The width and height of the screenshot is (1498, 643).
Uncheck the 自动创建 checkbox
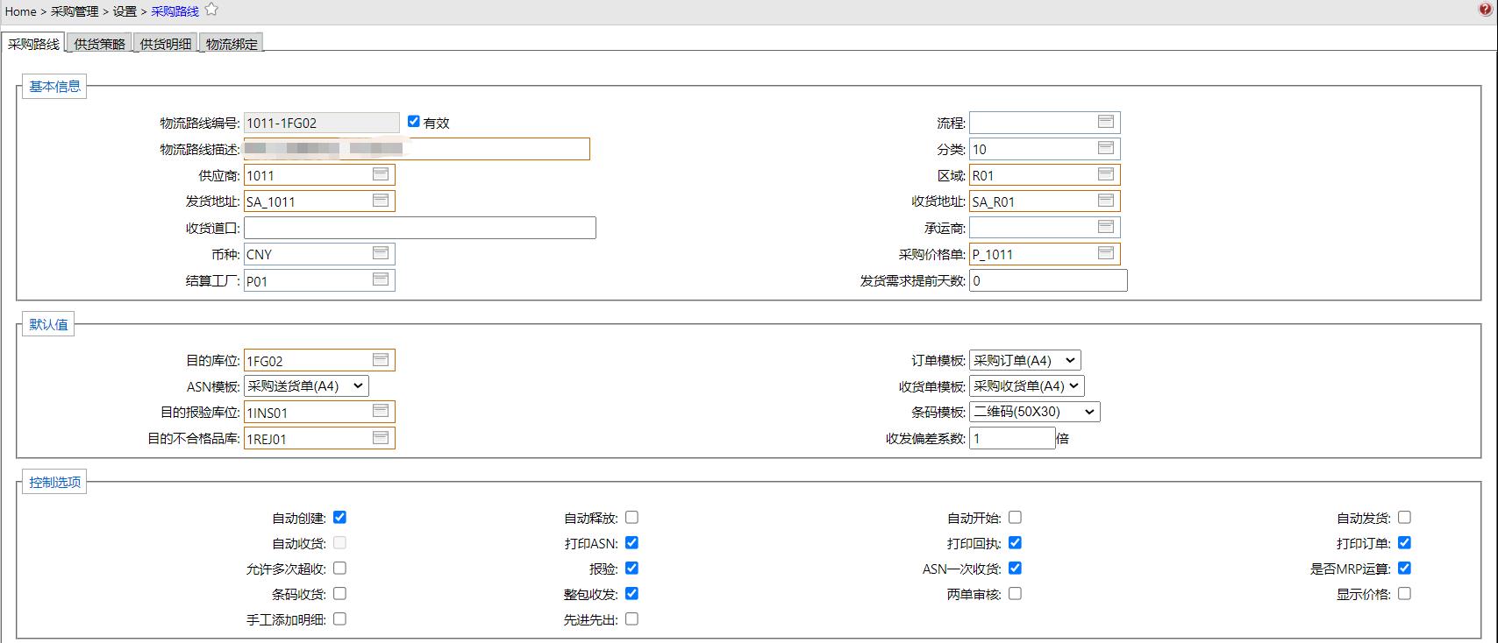[339, 517]
